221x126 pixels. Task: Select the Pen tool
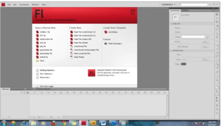[x=217, y=34]
